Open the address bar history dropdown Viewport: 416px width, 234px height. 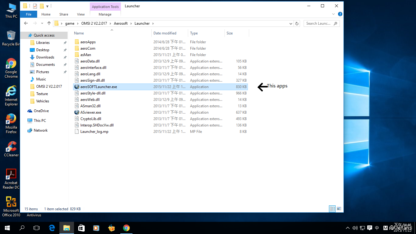291,23
